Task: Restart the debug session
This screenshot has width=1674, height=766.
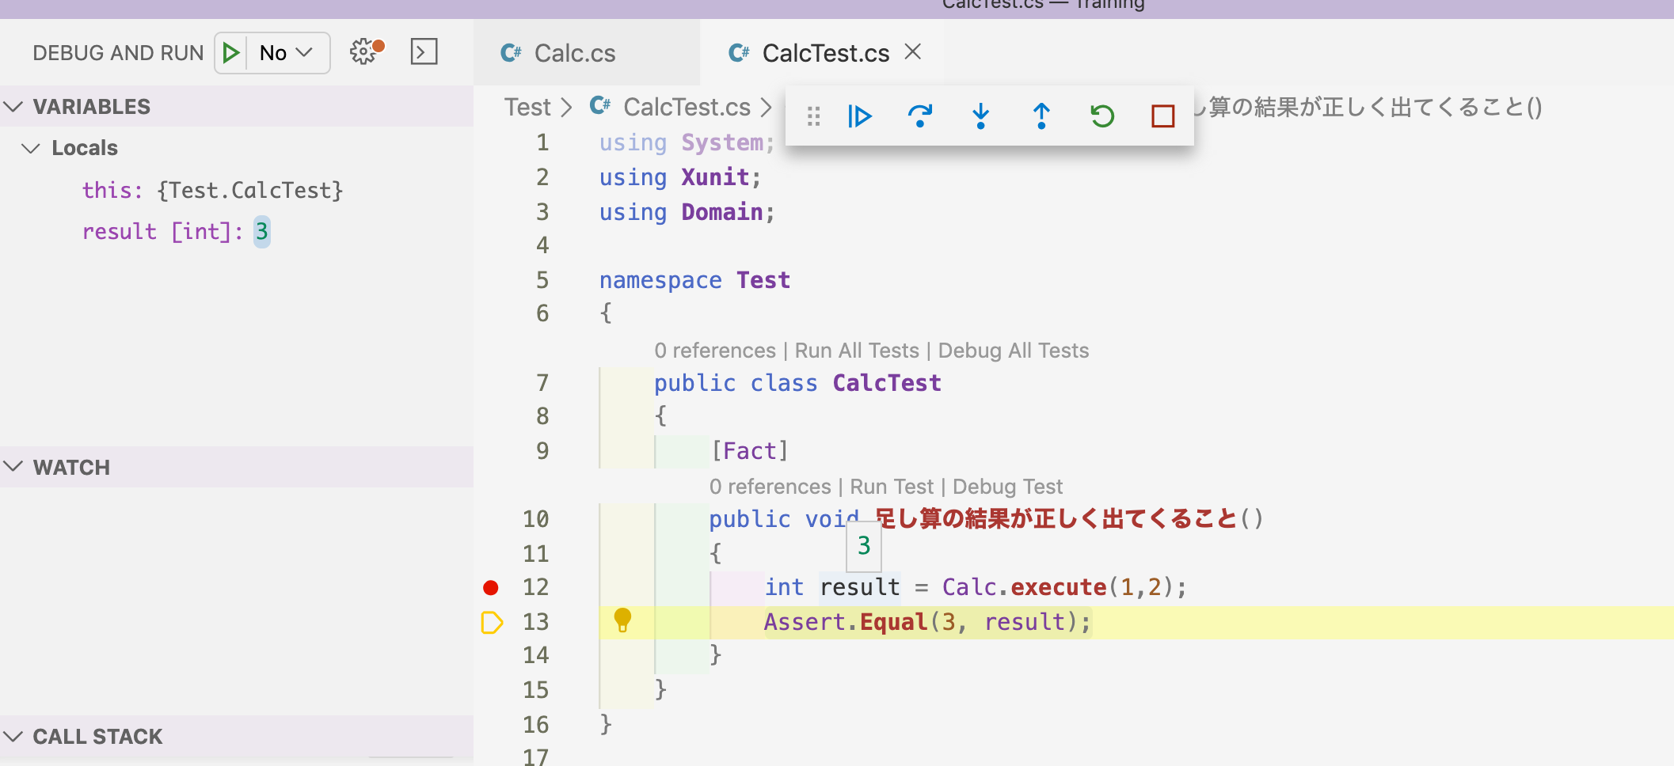Action: click(1102, 116)
